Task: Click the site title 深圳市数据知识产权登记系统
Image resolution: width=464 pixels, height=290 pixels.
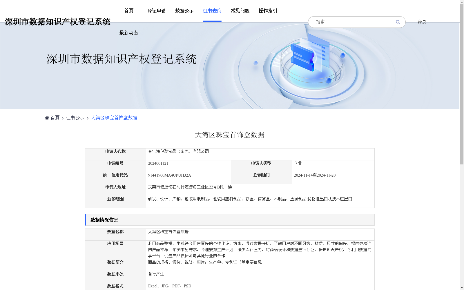Action: [57, 22]
